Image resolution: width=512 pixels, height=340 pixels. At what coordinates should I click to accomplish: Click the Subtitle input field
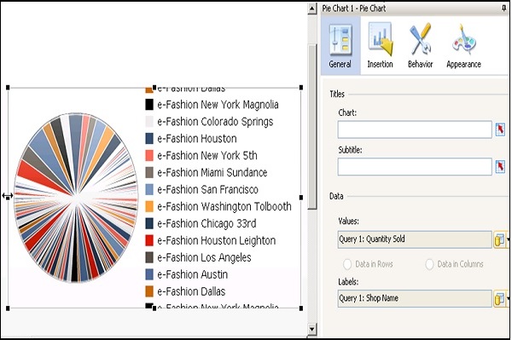coord(415,166)
